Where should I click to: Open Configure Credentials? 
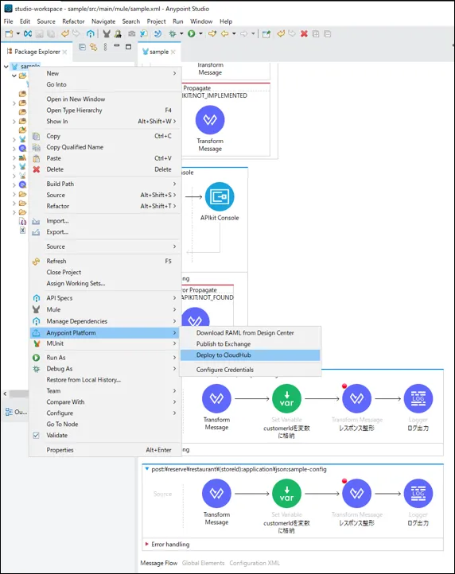pyautogui.click(x=251, y=370)
